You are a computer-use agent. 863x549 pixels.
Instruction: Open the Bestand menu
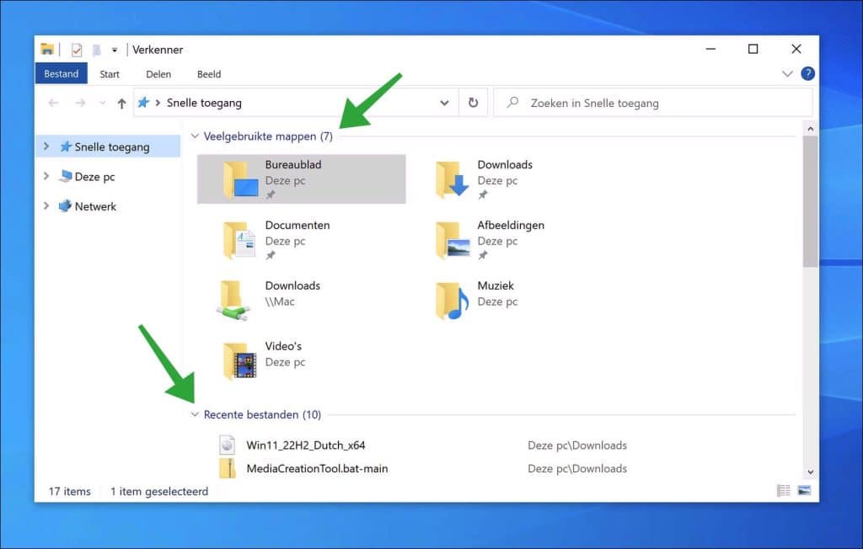60,74
